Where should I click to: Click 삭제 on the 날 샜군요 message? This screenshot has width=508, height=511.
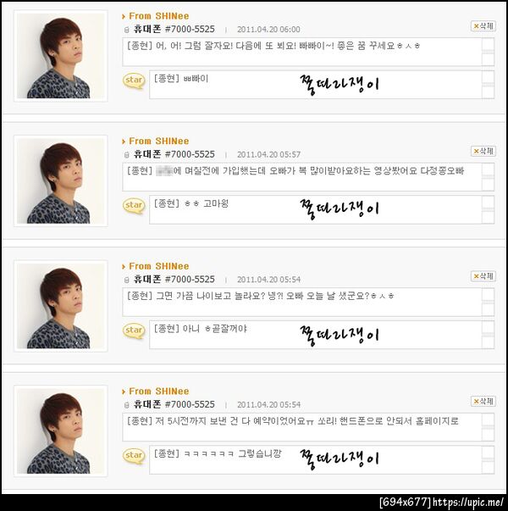[x=483, y=276]
